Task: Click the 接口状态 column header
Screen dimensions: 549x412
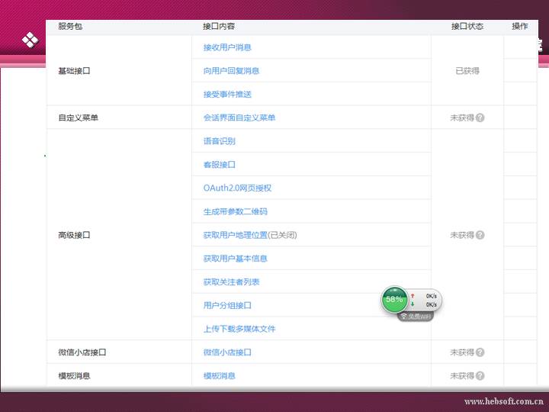Action: (467, 26)
